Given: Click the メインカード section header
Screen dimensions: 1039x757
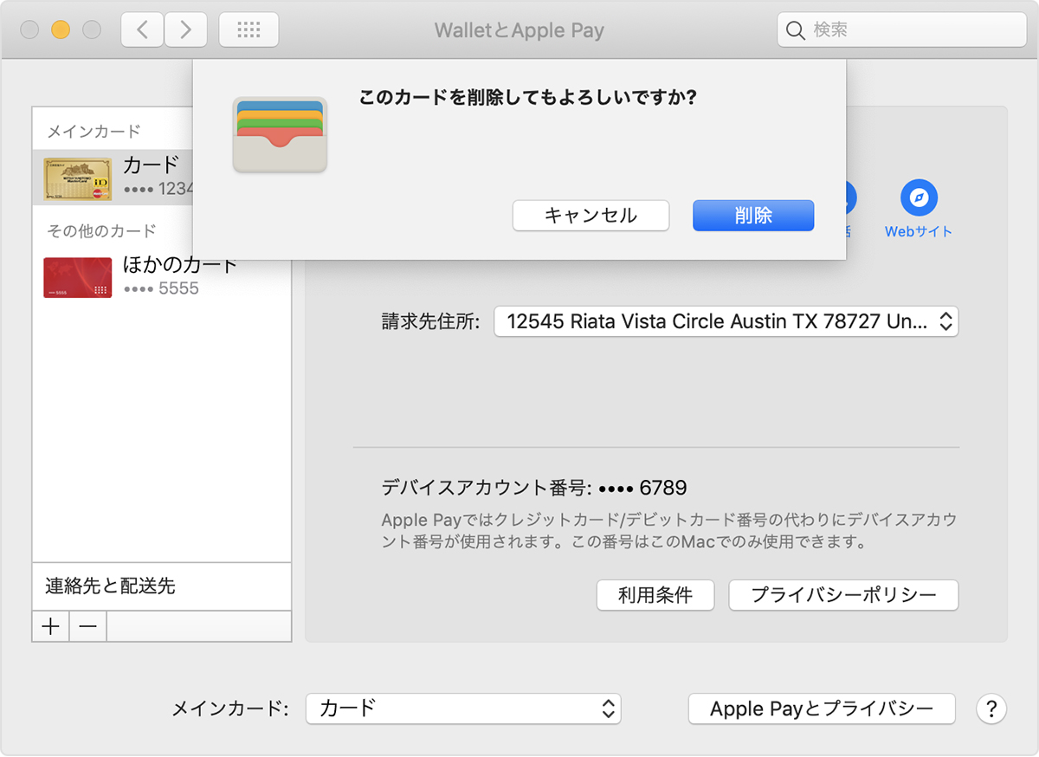Looking at the screenshot, I should pyautogui.click(x=94, y=132).
